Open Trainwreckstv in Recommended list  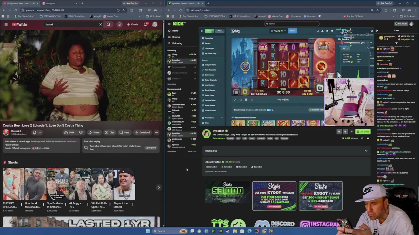(182, 105)
